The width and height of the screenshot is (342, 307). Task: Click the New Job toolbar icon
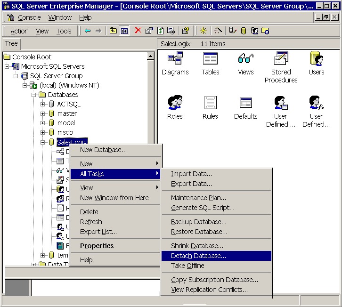[x=265, y=31]
